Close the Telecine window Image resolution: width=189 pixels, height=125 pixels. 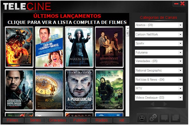coord(183,3)
